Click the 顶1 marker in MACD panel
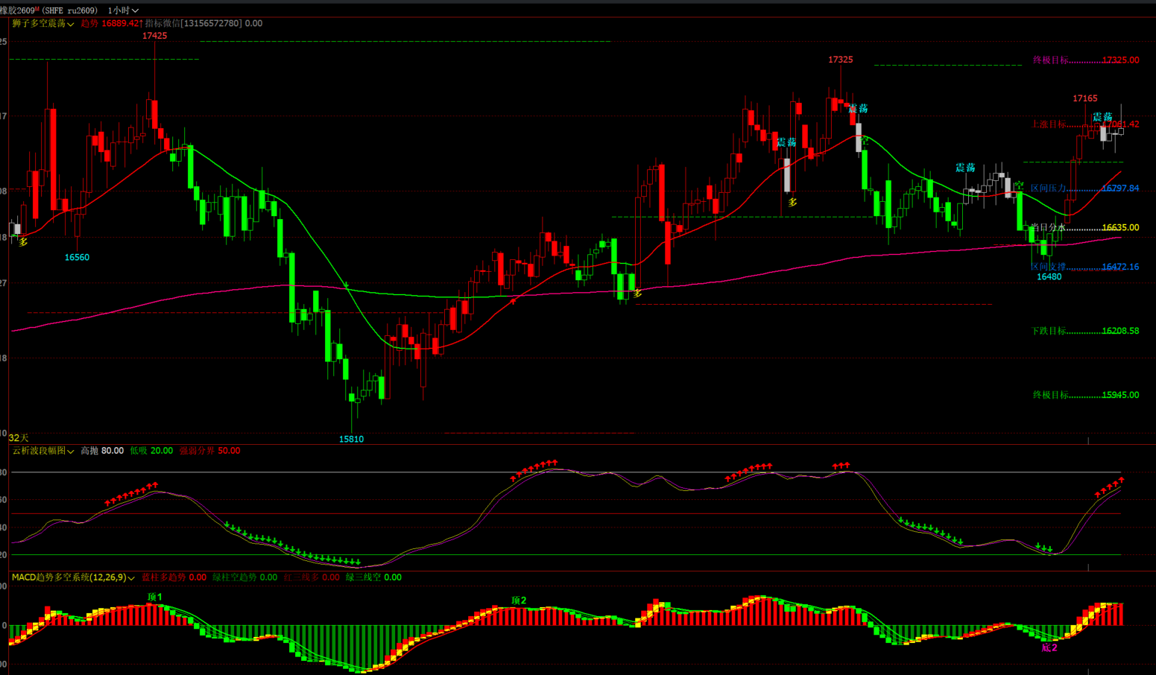 [154, 597]
